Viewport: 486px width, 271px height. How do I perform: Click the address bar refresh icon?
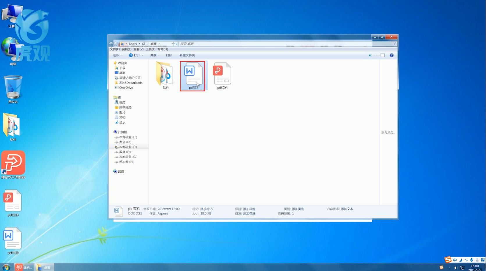(x=175, y=44)
